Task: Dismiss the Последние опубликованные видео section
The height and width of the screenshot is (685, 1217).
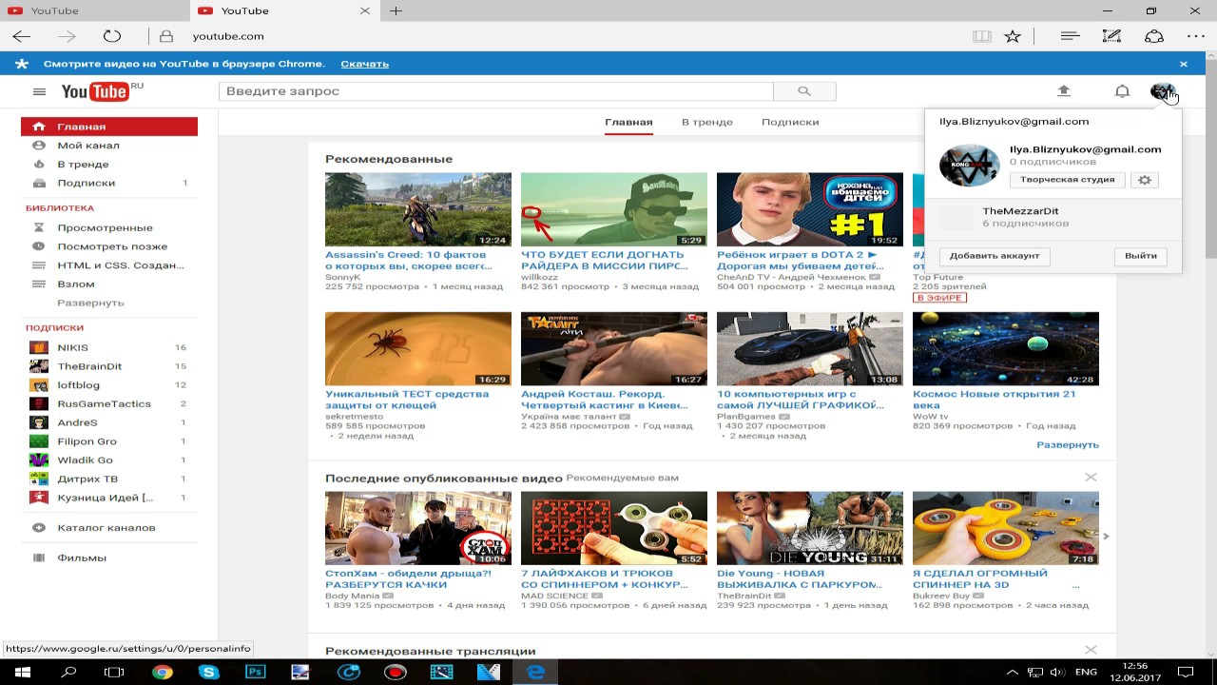Action: (x=1091, y=477)
